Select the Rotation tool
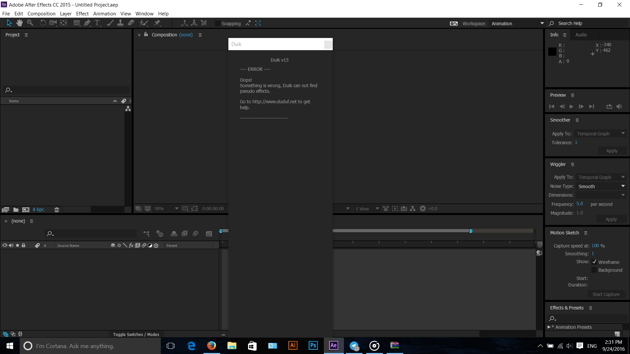630x354 pixels. (43, 23)
